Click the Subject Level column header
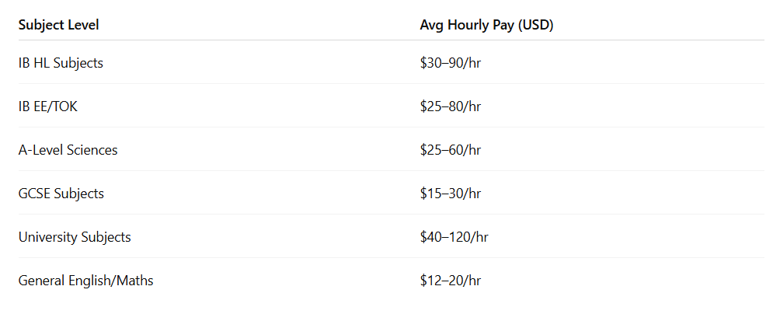This screenshot has width=766, height=321. click(58, 25)
